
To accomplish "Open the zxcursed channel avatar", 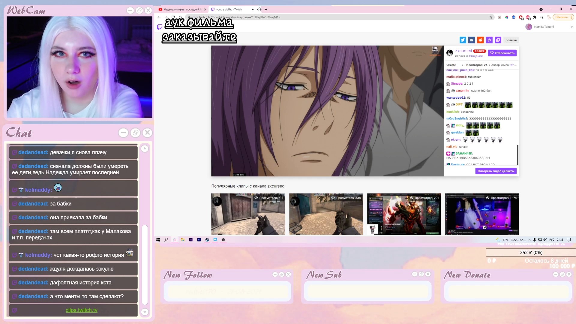I will (449, 53).
